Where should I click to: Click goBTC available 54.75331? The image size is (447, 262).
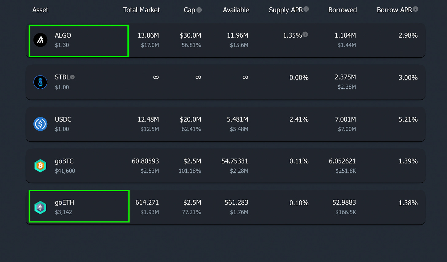[x=235, y=161]
